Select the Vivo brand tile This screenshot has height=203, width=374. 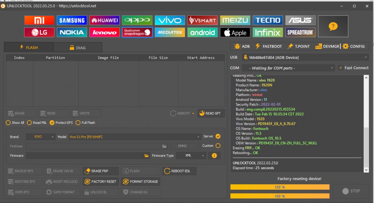[170, 20]
